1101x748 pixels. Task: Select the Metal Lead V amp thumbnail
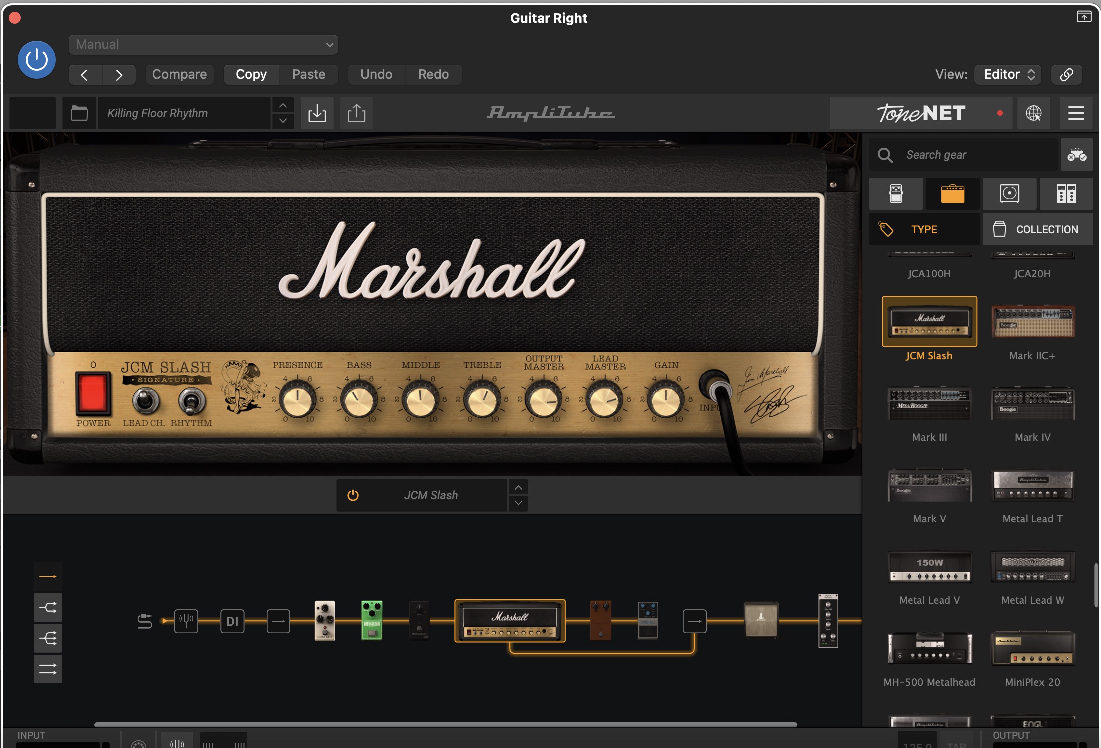929,567
